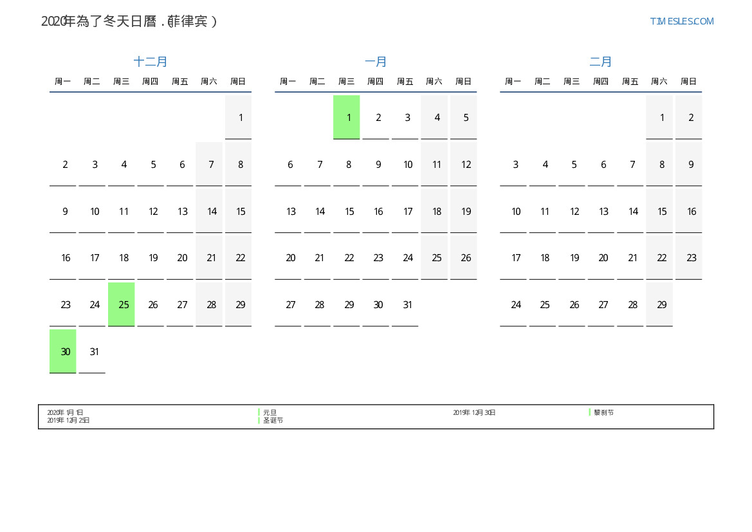Select green-highlighted December 25 cell
The image size is (752, 532).
[122, 304]
